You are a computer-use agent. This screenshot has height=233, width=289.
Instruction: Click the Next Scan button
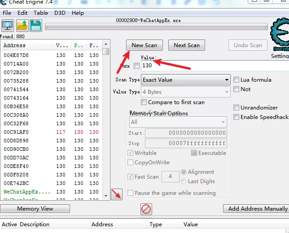tap(187, 45)
